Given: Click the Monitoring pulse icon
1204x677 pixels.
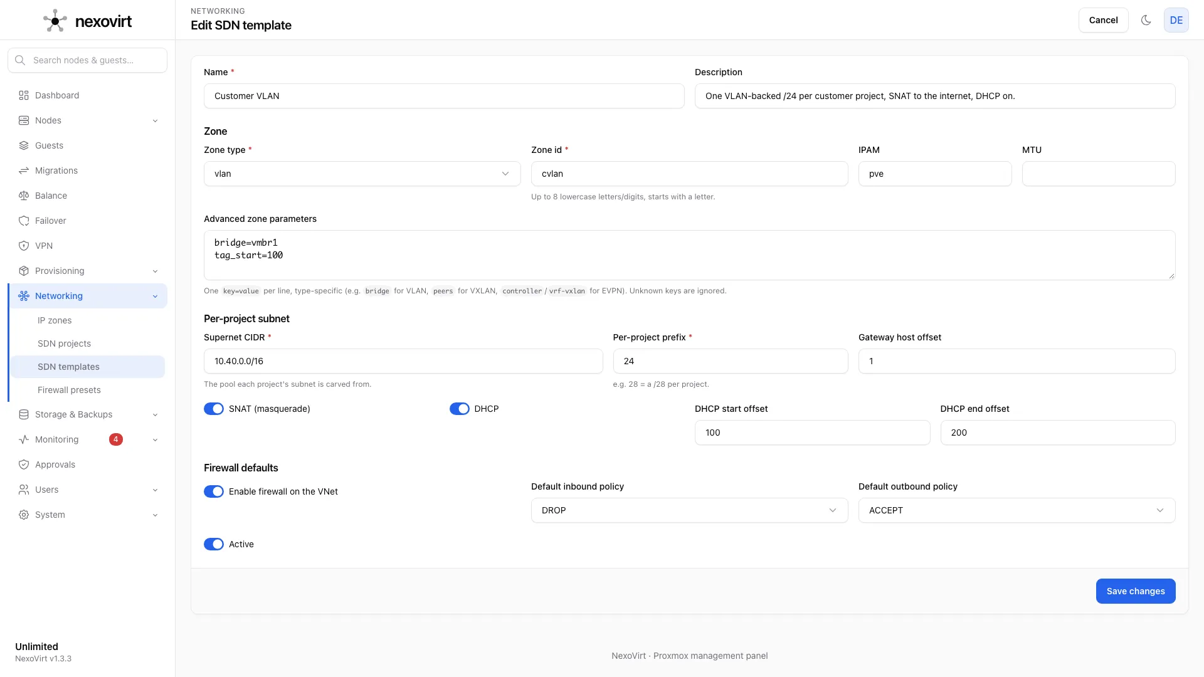Looking at the screenshot, I should 24,439.
